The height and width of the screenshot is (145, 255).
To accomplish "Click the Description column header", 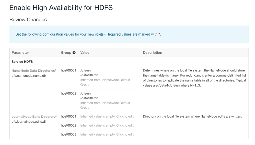I will 153,53.
